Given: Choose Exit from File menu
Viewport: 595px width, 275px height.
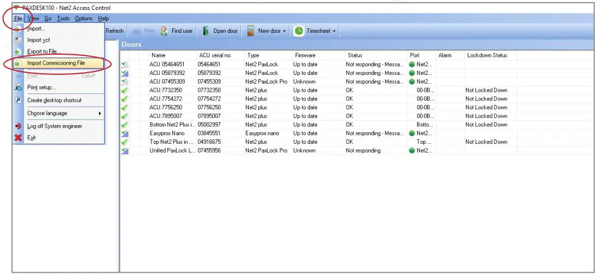Looking at the screenshot, I should coord(59,138).
